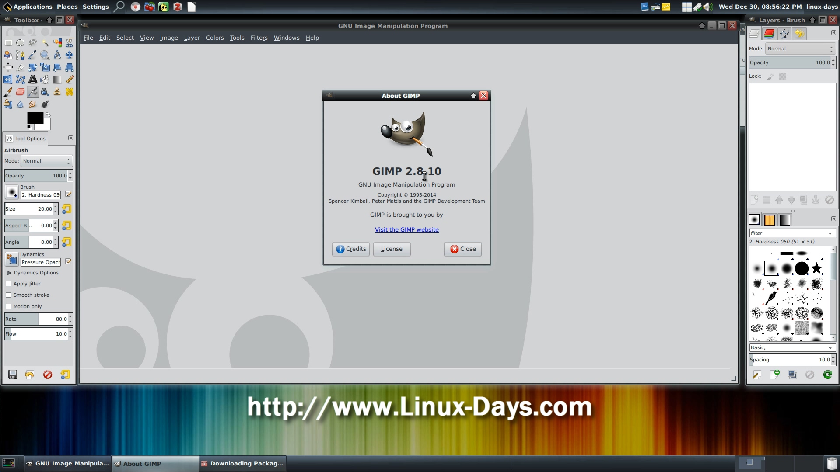Select the Ink tool

[x=45, y=92]
